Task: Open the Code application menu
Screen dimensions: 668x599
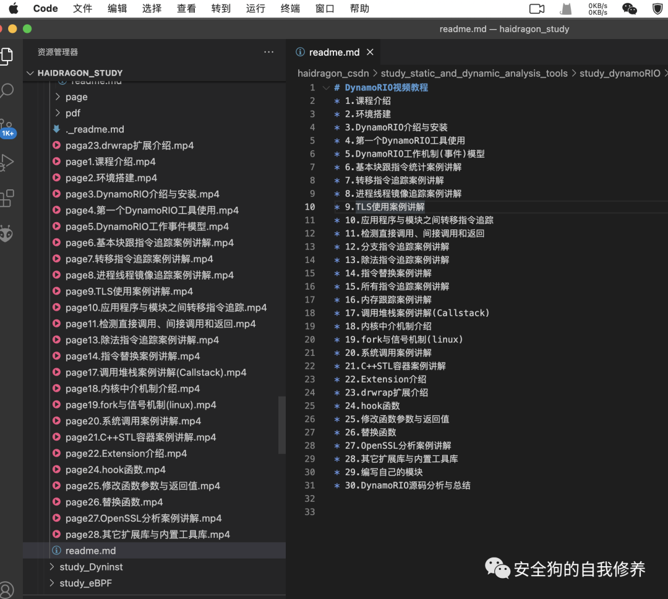Action: tap(46, 9)
